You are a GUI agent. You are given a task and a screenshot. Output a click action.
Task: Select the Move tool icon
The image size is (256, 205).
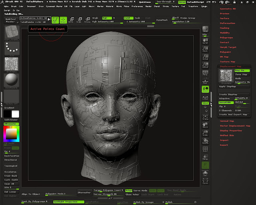[71, 20]
